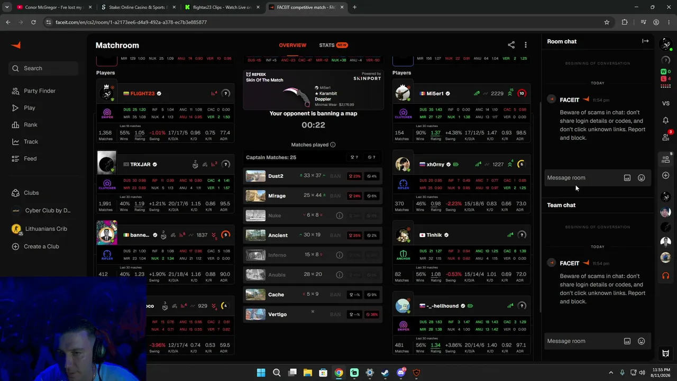The height and width of the screenshot is (381, 677).
Task: Bookmark this page with the star icon
Action: click(x=607, y=22)
